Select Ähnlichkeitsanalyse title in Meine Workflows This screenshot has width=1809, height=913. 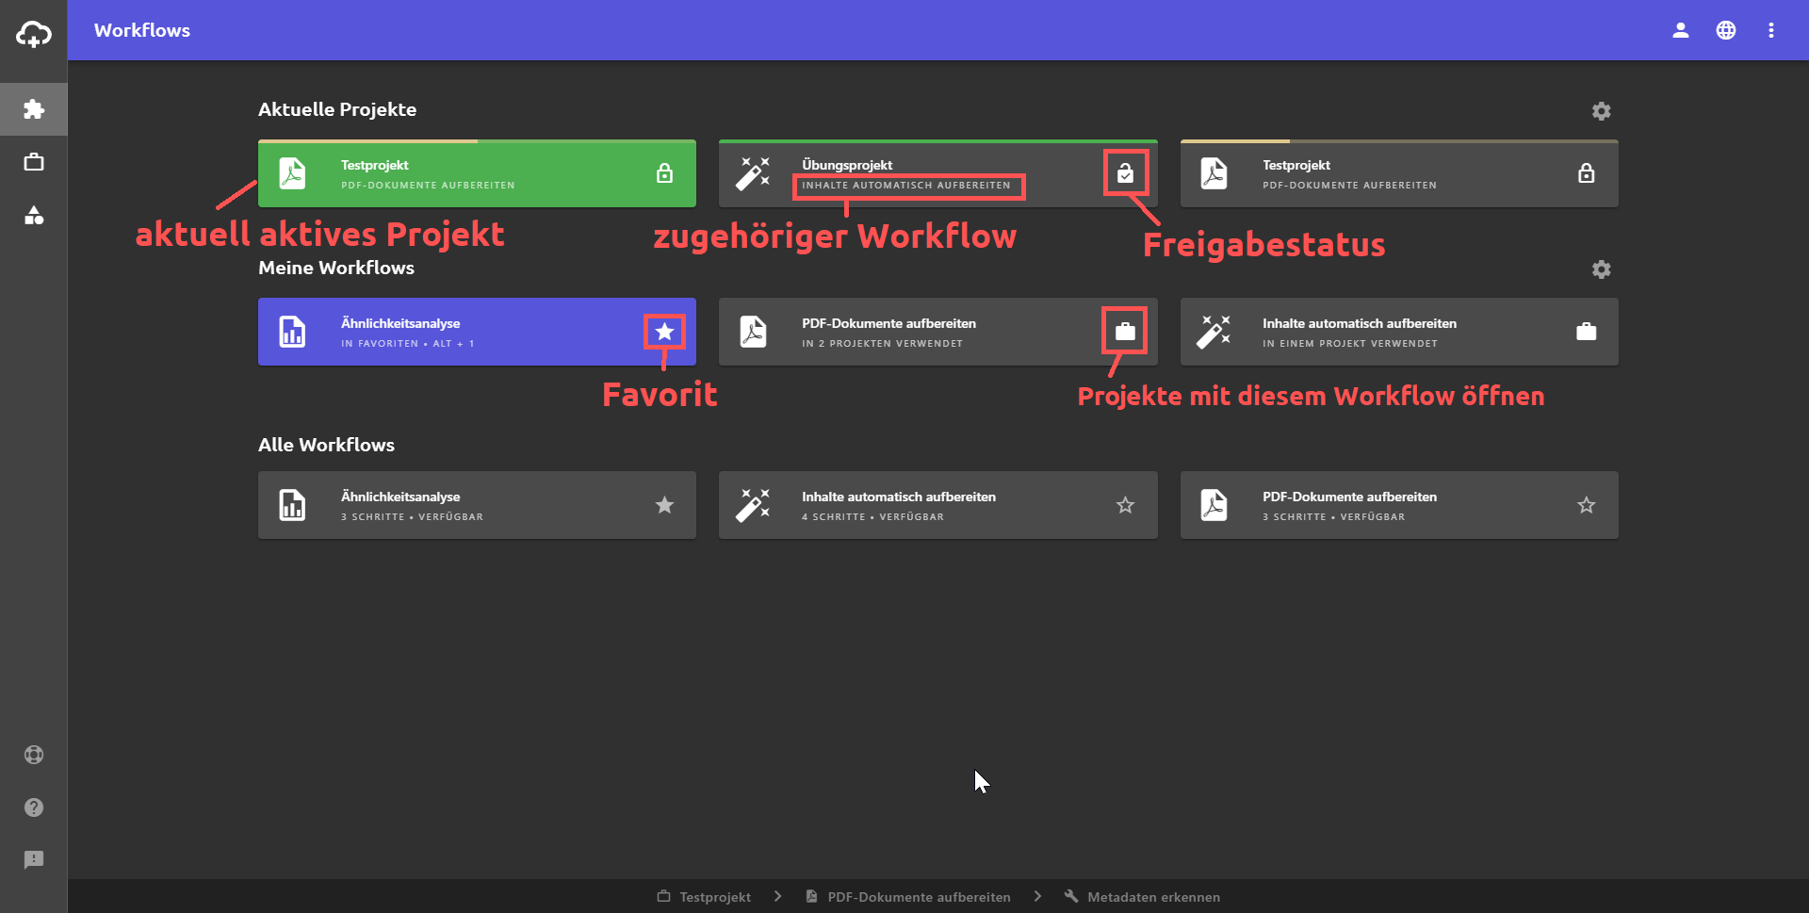pos(400,323)
